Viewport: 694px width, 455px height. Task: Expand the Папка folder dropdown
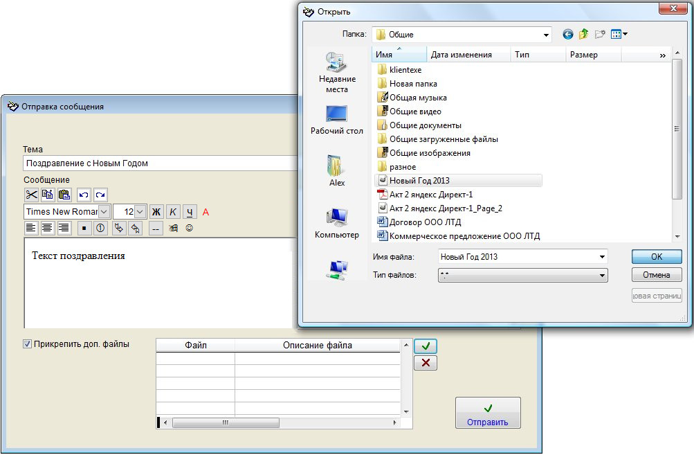[546, 34]
